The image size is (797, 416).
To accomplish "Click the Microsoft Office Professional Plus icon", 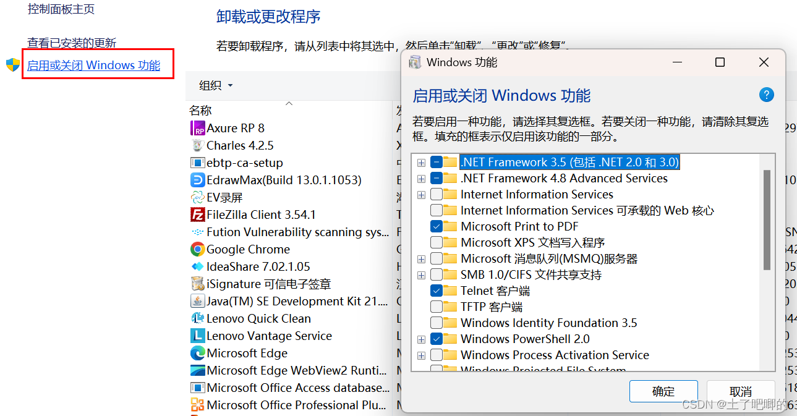I will click(x=198, y=405).
